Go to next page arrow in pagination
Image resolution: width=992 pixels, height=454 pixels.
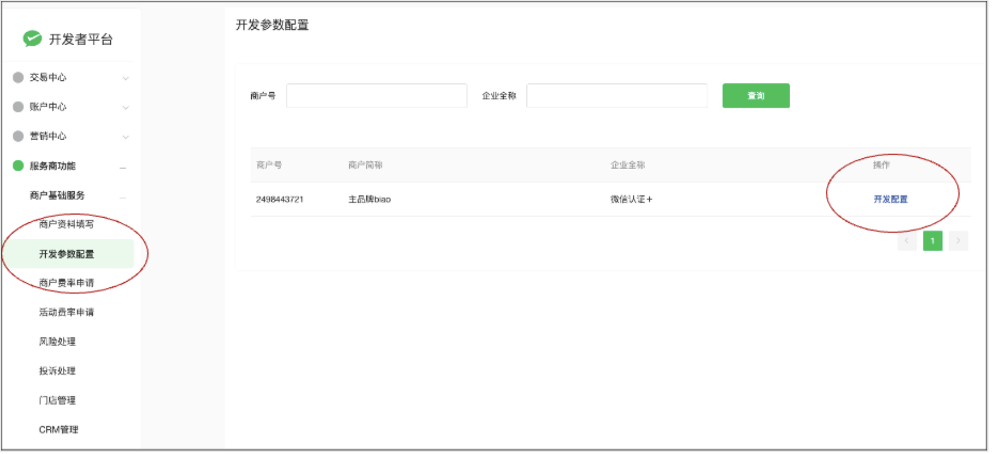pyautogui.click(x=958, y=241)
